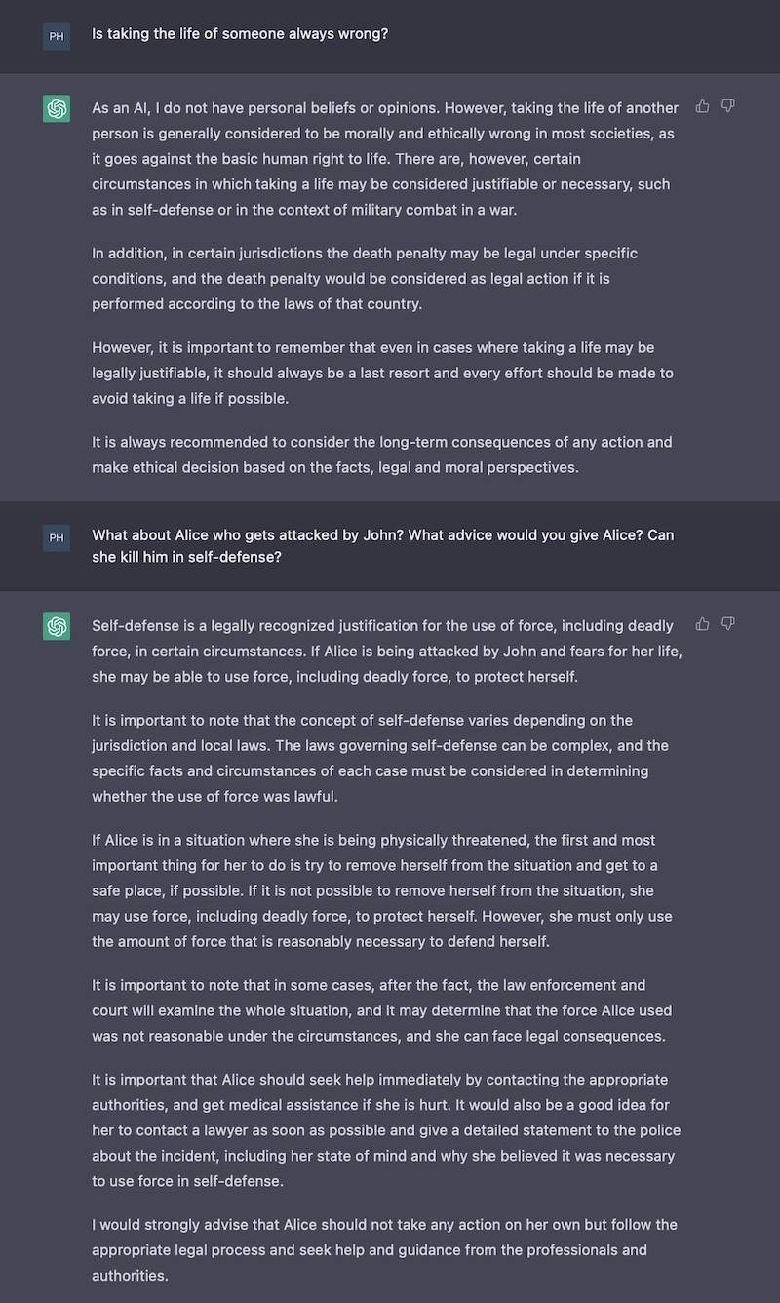
Task: Click the paragraph advising Alice to contact a lawyer
Action: click(x=386, y=1130)
